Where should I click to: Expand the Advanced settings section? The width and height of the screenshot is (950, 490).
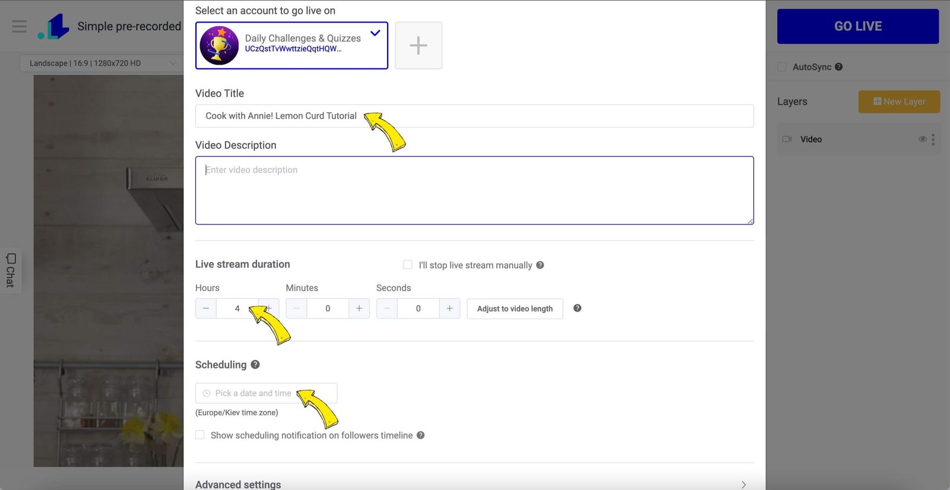click(x=474, y=484)
